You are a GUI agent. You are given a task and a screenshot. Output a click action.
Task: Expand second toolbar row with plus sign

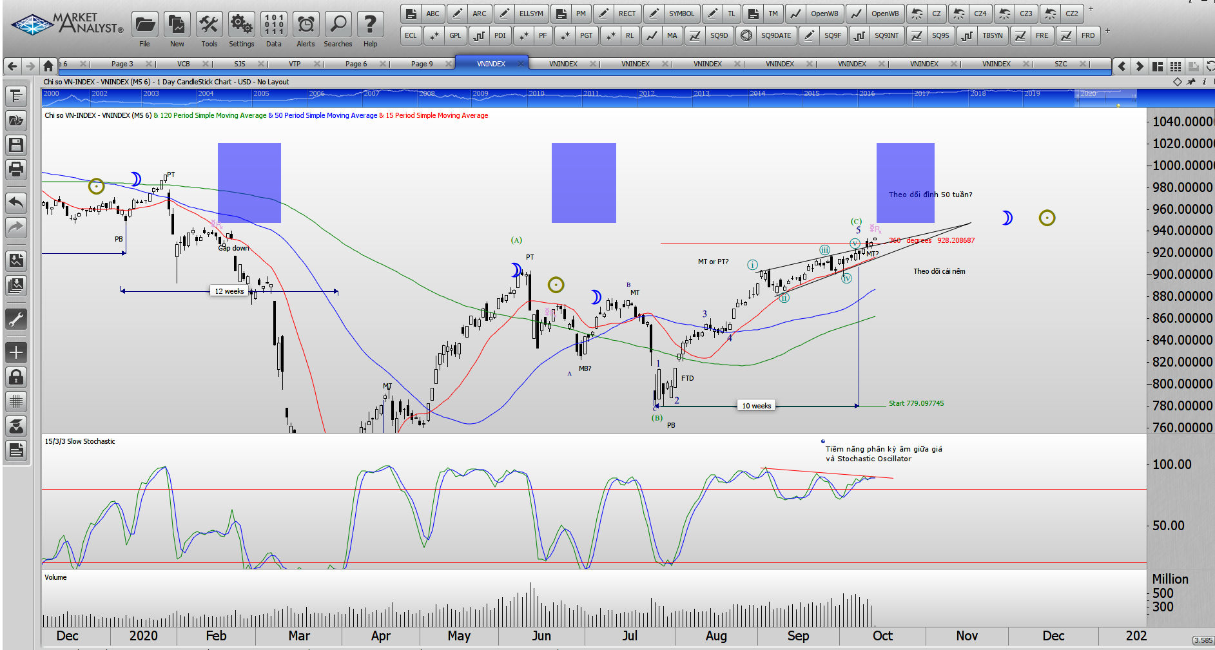(x=1107, y=30)
